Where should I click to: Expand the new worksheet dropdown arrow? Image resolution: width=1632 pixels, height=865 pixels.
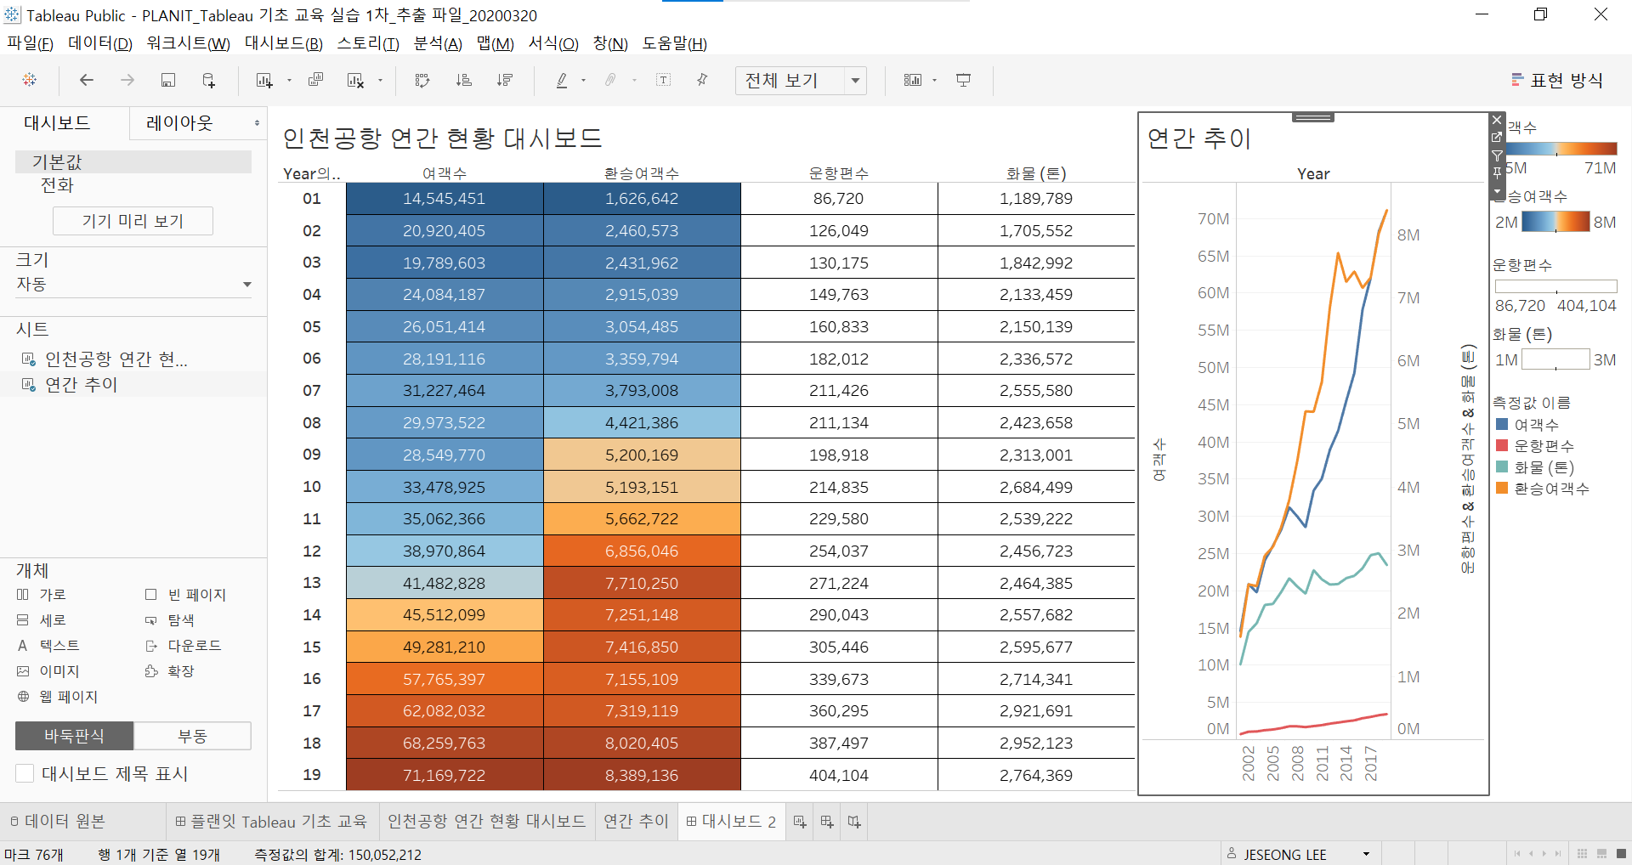pos(289,81)
